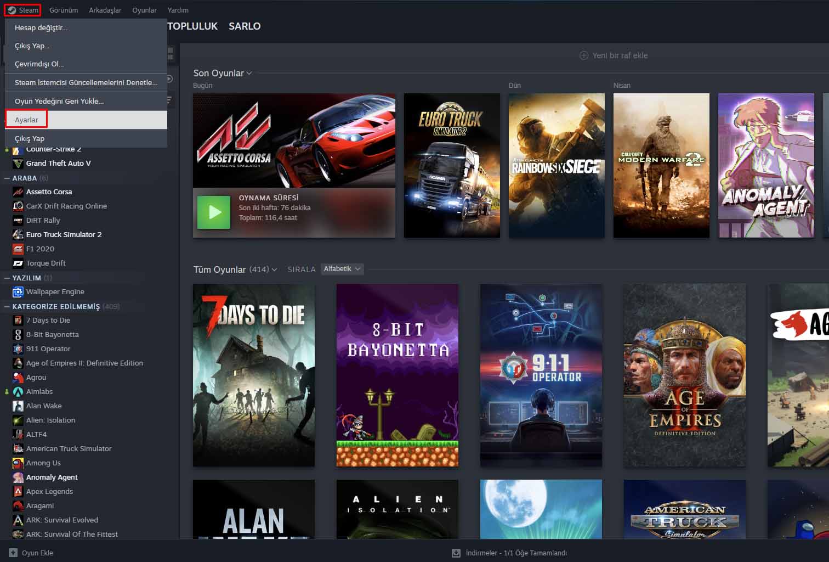The image size is (829, 562).
Task: Collapse the ARABA category
Action: pyautogui.click(x=7, y=178)
